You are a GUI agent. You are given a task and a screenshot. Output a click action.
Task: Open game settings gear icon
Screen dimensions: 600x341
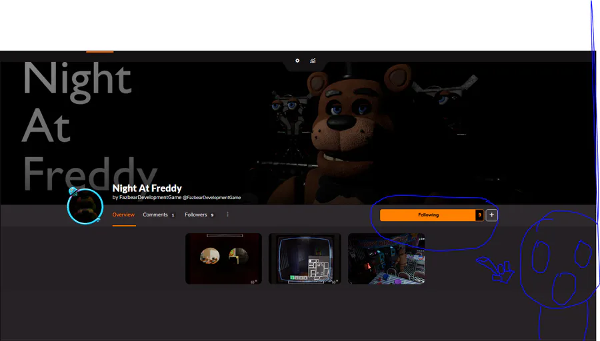coord(297,61)
